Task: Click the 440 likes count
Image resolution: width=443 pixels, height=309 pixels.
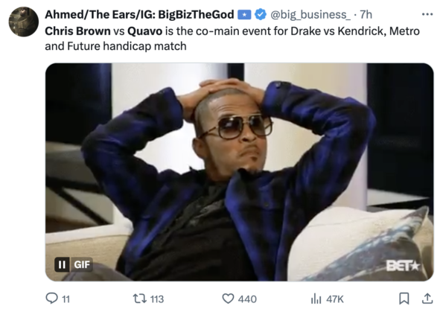Action: 247,299
